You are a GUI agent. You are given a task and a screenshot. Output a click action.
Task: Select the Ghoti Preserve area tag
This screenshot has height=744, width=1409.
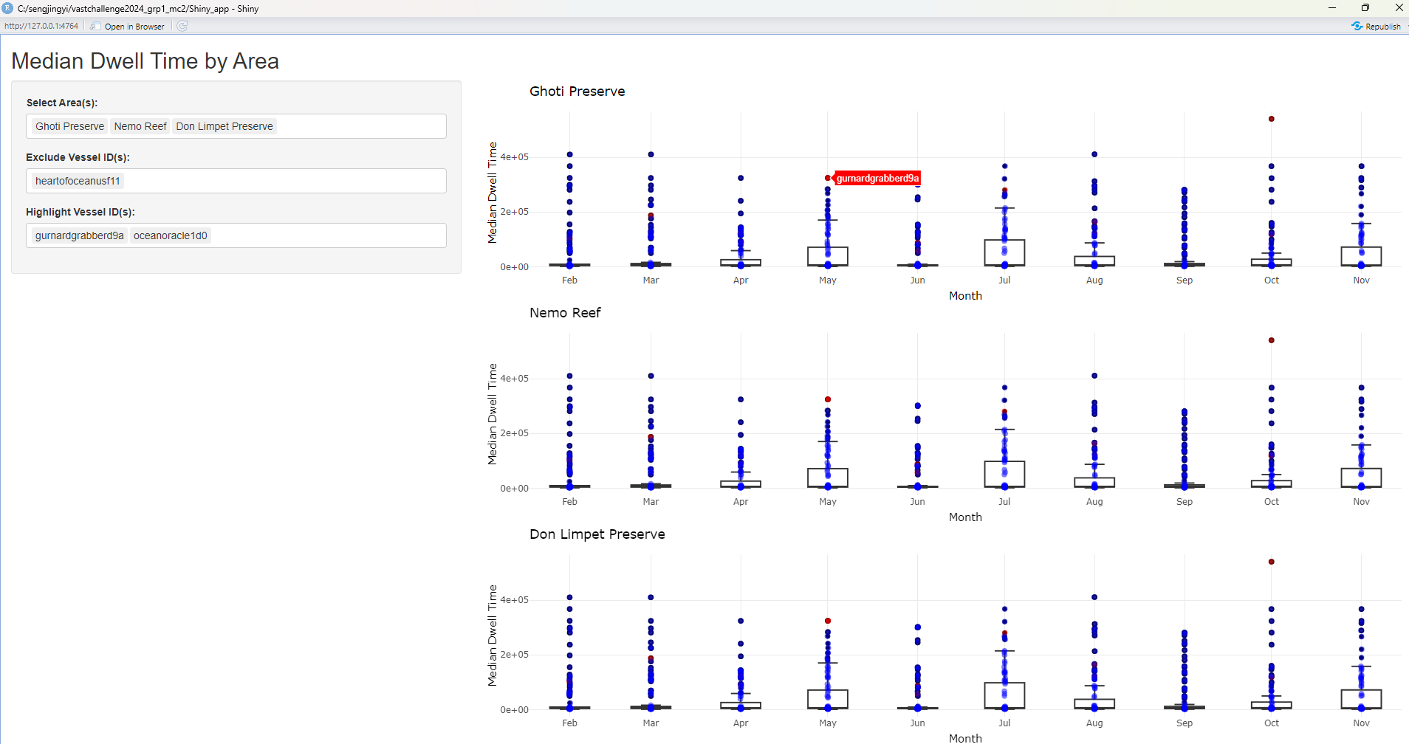click(x=70, y=126)
